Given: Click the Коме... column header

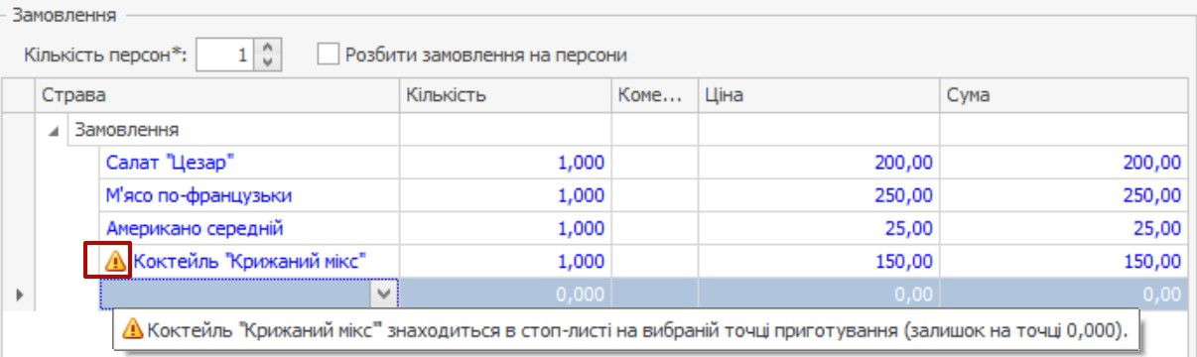Looking at the screenshot, I should 654,95.
